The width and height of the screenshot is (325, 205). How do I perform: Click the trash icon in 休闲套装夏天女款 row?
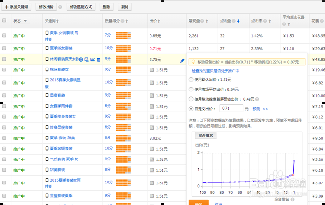coord(99,60)
